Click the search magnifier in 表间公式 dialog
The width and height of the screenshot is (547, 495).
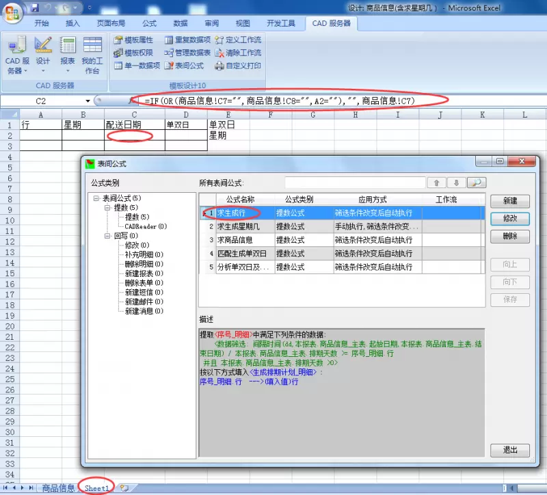point(477,183)
